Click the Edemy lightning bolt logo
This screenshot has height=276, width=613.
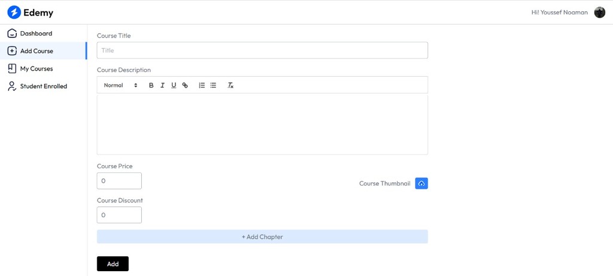[14, 13]
